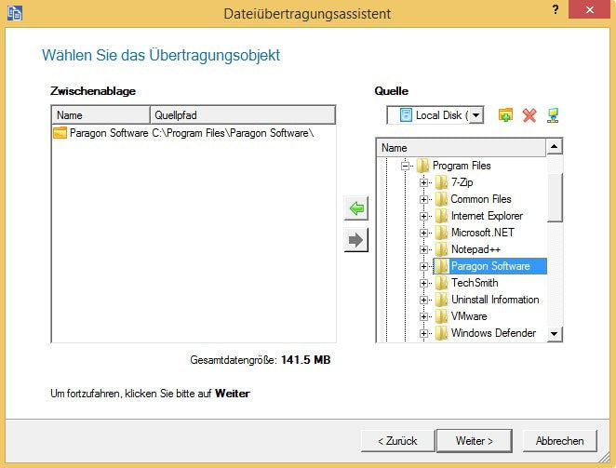Click the source tree scroll down arrow
Image resolution: width=616 pixels, height=468 pixels.
[x=555, y=334]
